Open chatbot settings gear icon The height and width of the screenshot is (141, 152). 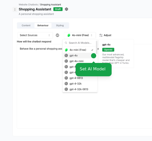click(66, 9)
